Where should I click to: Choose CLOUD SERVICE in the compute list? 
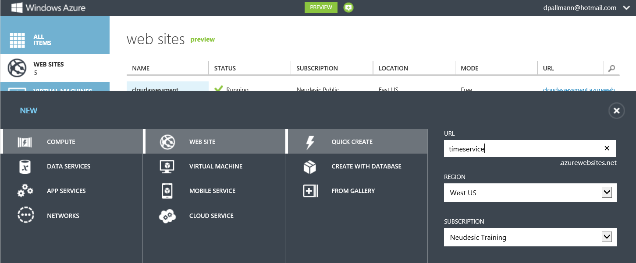[214, 216]
